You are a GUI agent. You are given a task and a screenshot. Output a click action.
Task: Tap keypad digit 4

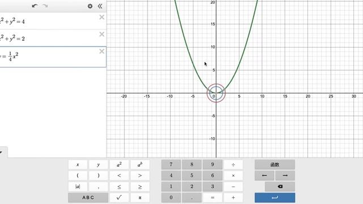point(171,176)
